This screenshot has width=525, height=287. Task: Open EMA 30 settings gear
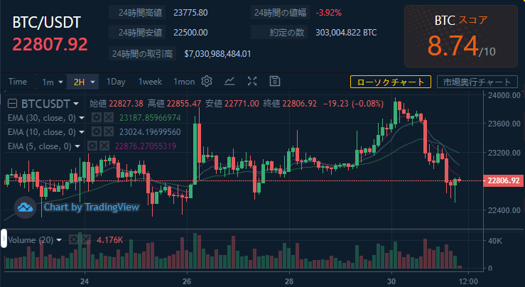point(97,117)
